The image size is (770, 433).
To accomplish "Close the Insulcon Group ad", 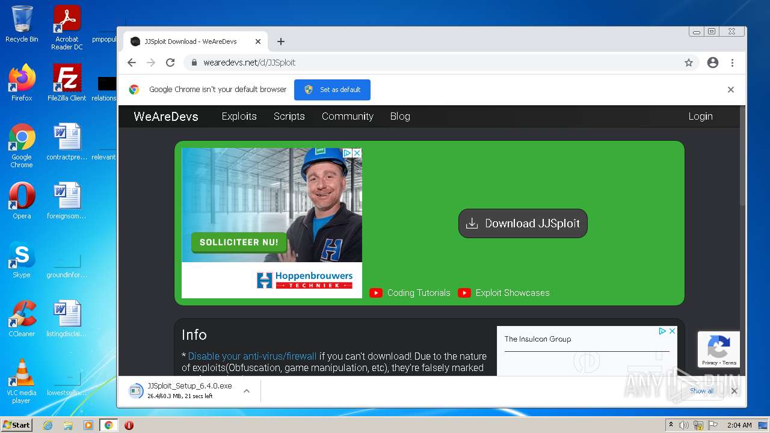I will click(x=672, y=331).
